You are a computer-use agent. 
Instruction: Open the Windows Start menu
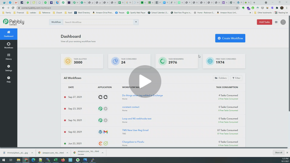tap(4, 160)
